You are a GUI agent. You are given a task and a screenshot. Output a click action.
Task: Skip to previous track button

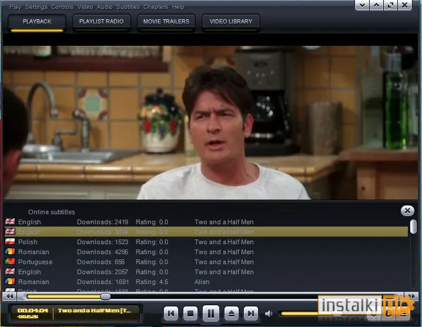[x=171, y=313]
